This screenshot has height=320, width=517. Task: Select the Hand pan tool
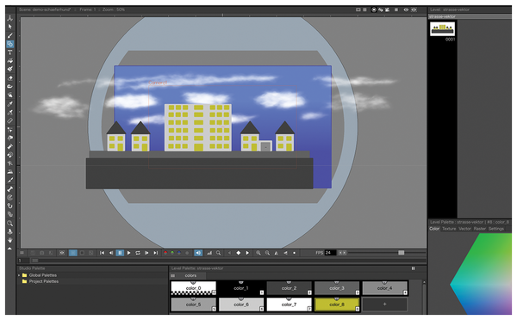coord(9,240)
